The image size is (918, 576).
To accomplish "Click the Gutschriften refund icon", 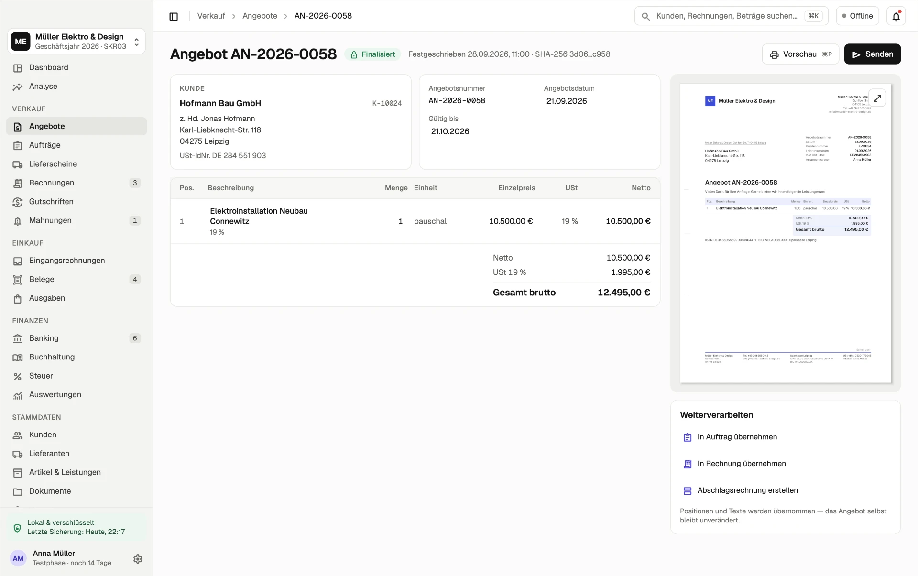I will coord(18,202).
